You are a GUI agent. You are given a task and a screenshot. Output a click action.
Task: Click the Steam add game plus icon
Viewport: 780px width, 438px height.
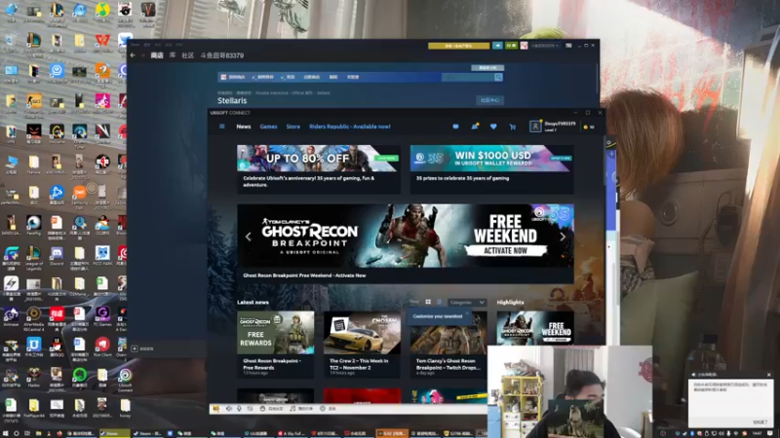(135, 348)
